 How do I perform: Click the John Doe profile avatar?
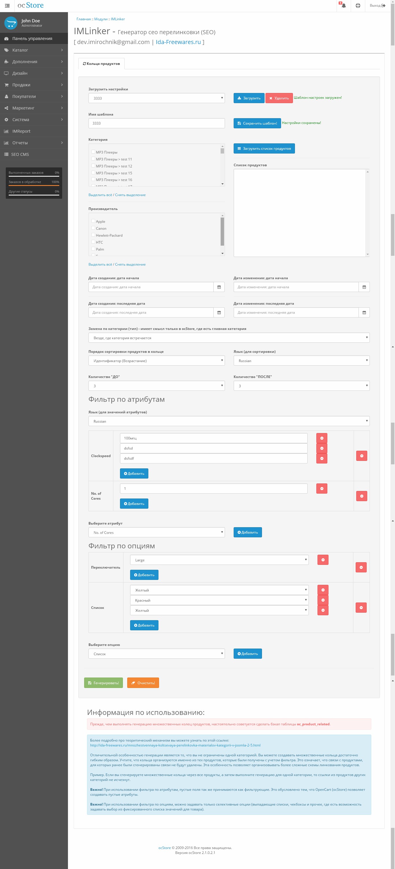[x=11, y=23]
